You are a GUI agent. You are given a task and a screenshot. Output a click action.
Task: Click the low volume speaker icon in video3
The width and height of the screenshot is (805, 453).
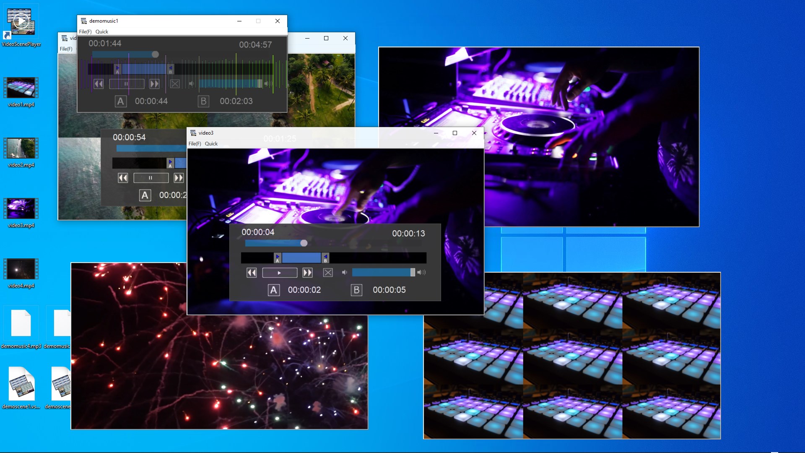click(x=344, y=273)
